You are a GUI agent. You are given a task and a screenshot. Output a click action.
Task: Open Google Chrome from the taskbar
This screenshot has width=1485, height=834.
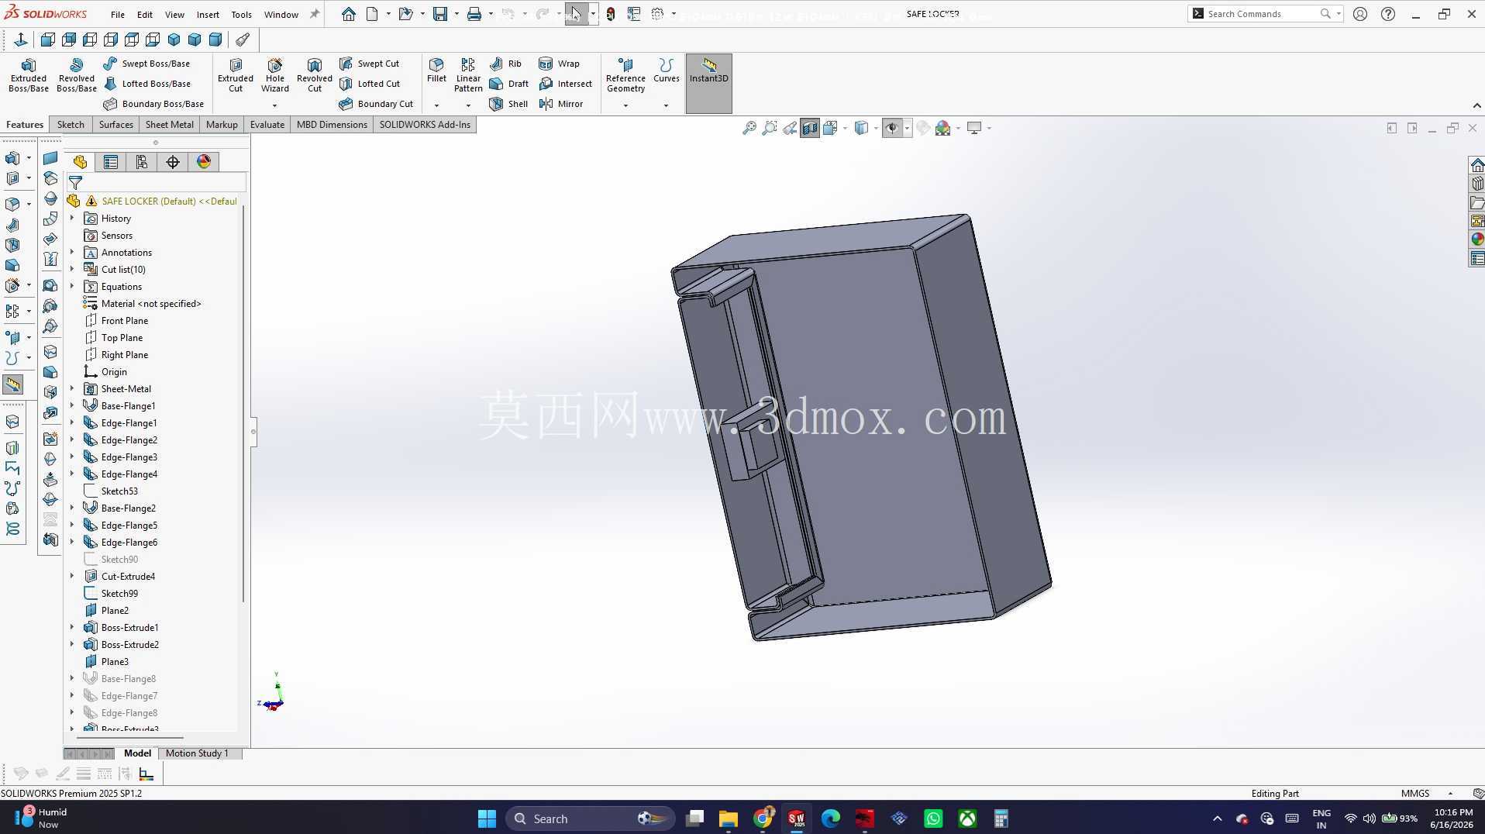[x=763, y=818]
